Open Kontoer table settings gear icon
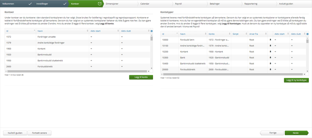The width and height of the screenshot is (312, 138). click(x=151, y=31)
